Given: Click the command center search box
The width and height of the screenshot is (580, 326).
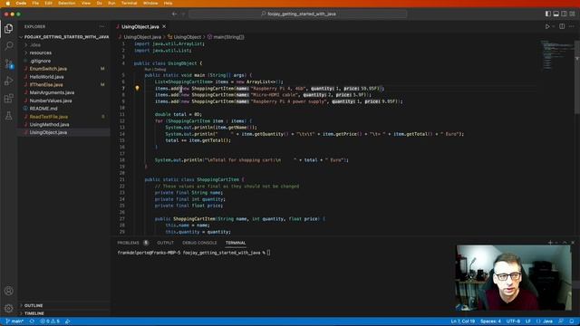Looking at the screenshot, I should 298,14.
